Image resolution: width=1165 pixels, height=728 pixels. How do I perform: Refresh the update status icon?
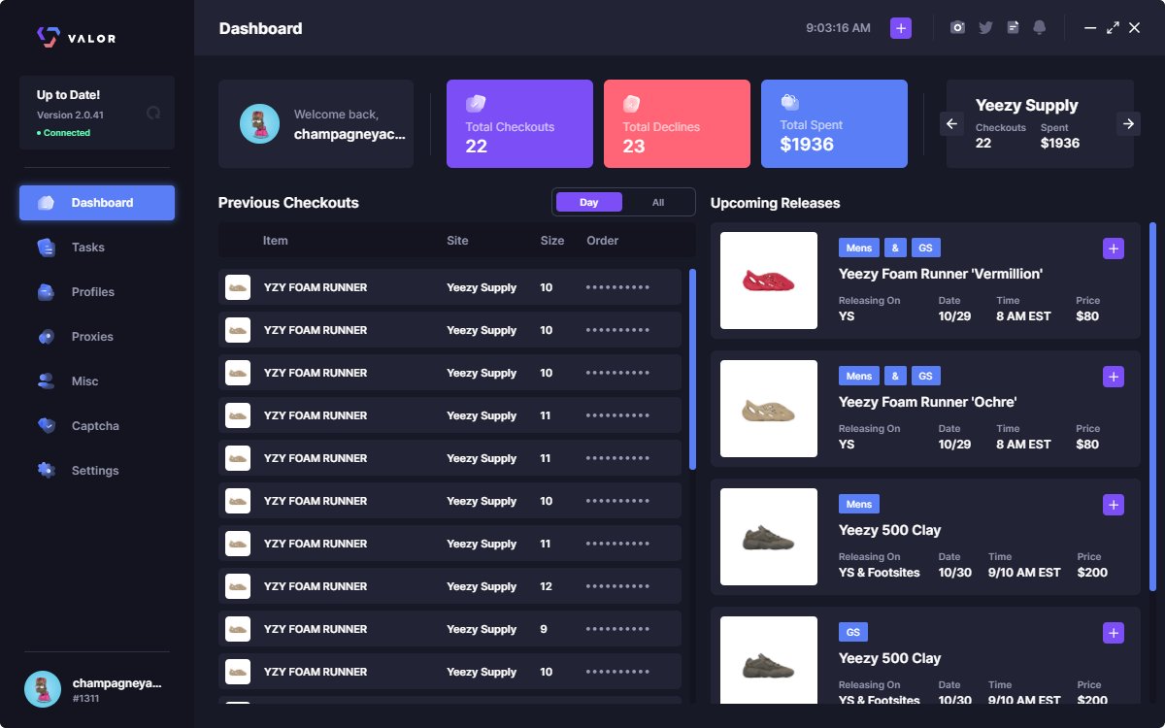click(x=153, y=113)
